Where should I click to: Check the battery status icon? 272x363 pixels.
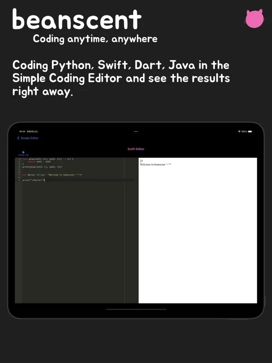click(x=250, y=131)
